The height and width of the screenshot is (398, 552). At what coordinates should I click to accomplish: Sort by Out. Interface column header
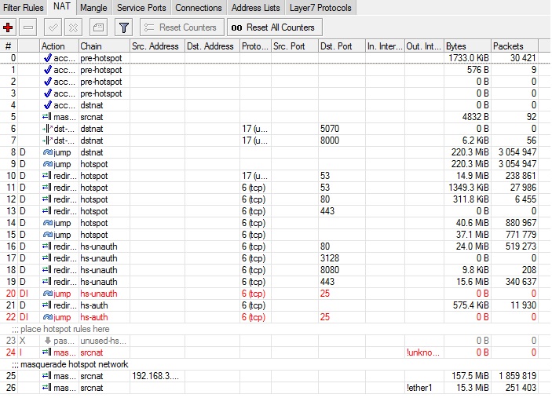pos(424,46)
